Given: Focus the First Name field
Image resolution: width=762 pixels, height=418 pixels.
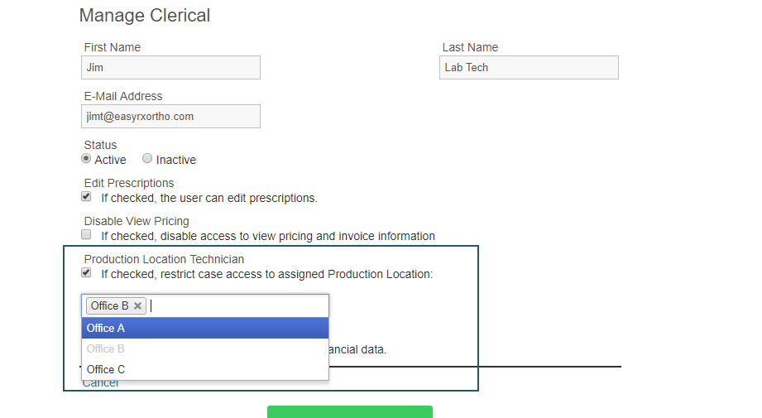Looking at the screenshot, I should pyautogui.click(x=170, y=68).
